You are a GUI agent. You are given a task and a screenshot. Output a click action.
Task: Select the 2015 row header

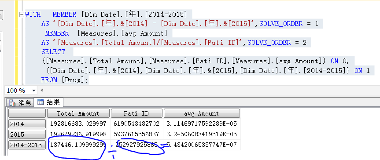point(27,135)
